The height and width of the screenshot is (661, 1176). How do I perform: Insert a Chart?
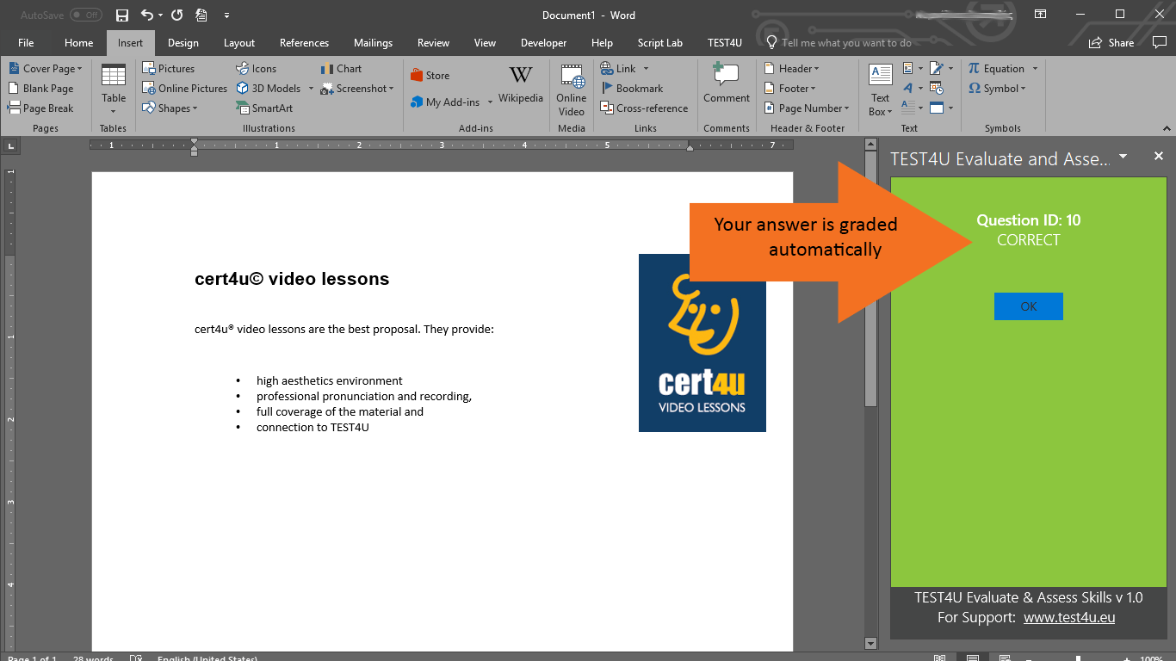[341, 69]
